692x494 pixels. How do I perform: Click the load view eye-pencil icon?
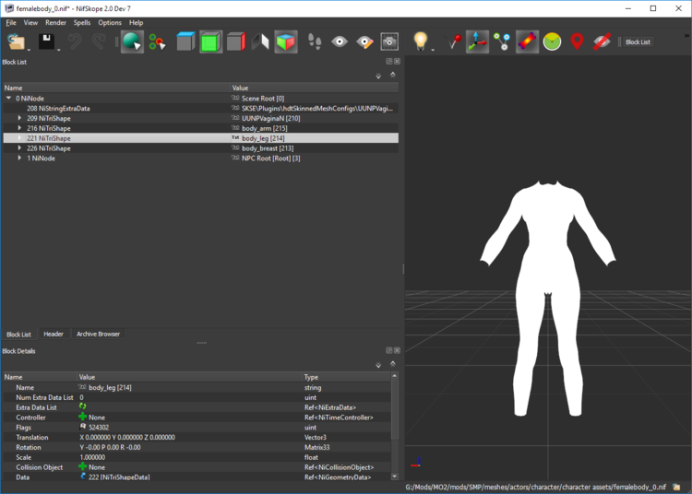click(x=364, y=41)
